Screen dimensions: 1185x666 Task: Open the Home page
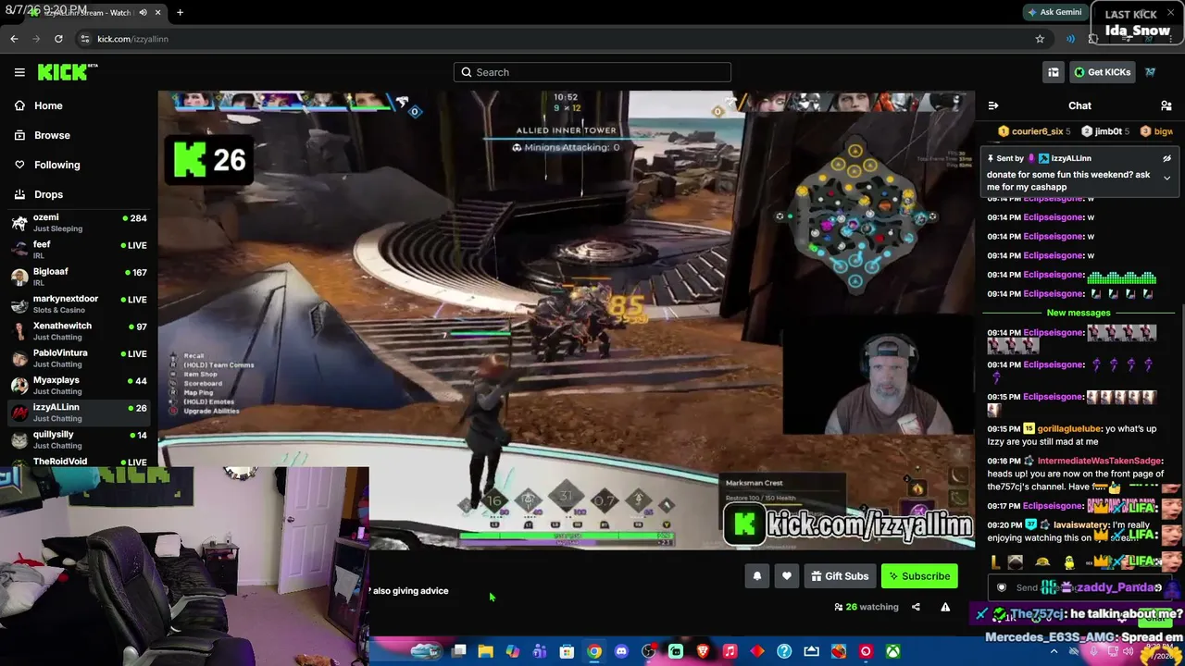coord(48,105)
